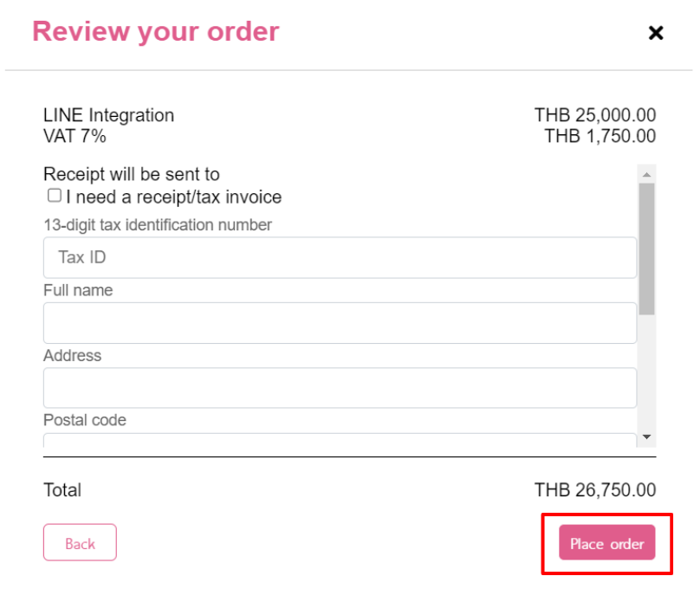Viewport: 694px width, 589px height.
Task: Close the Review your order dialog
Action: coord(656,33)
